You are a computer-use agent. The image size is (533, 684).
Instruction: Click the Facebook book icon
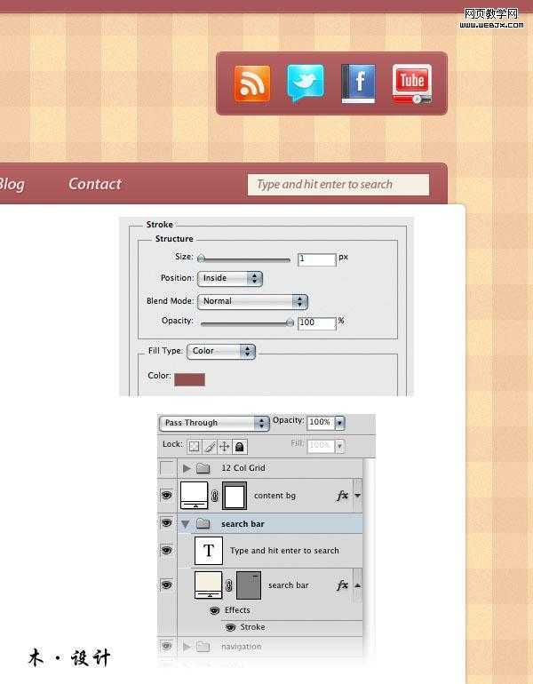point(359,84)
